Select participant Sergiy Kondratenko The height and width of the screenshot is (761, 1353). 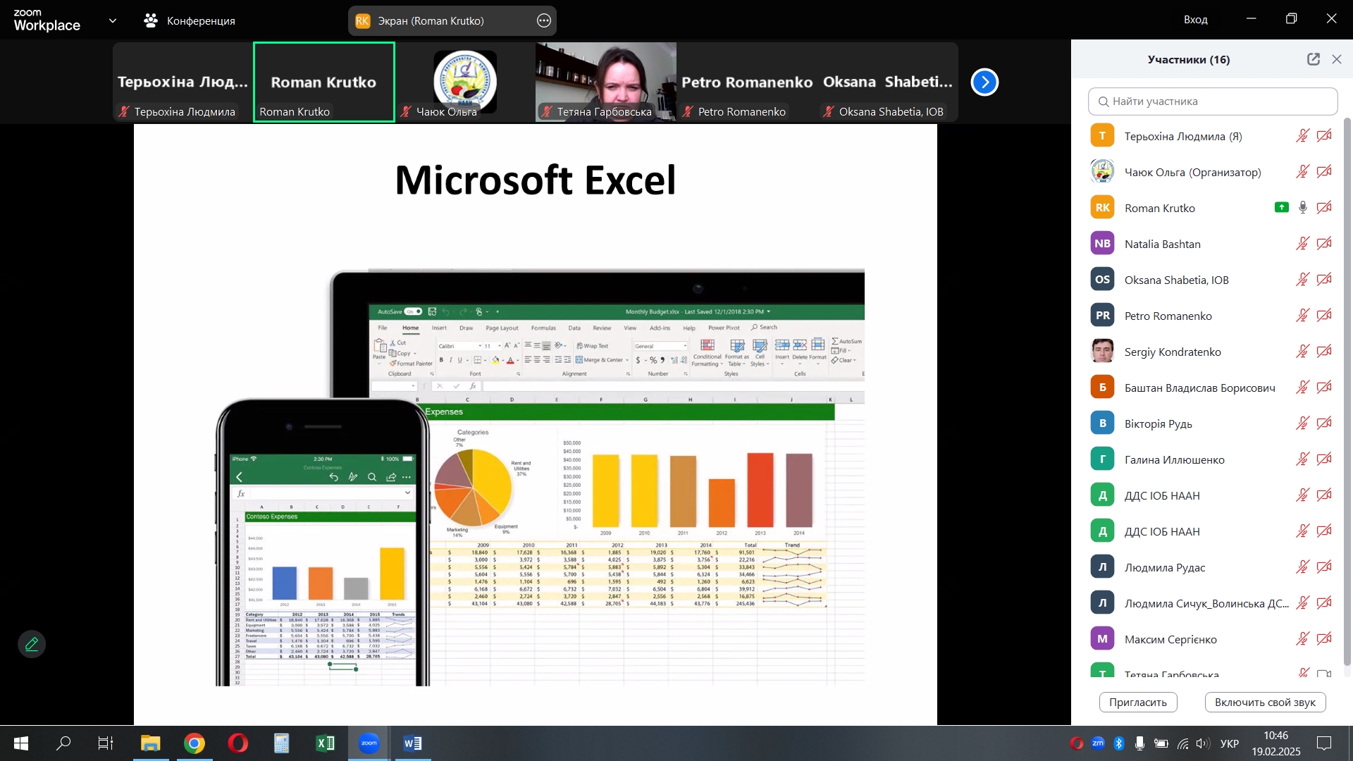coord(1212,352)
